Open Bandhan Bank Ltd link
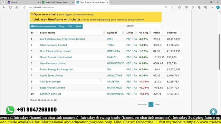This screenshot has height=124, width=221. point(50,94)
